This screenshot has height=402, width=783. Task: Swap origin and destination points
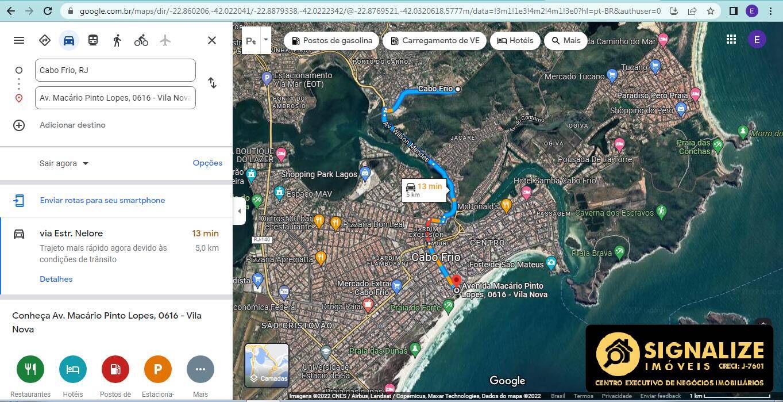coord(212,83)
